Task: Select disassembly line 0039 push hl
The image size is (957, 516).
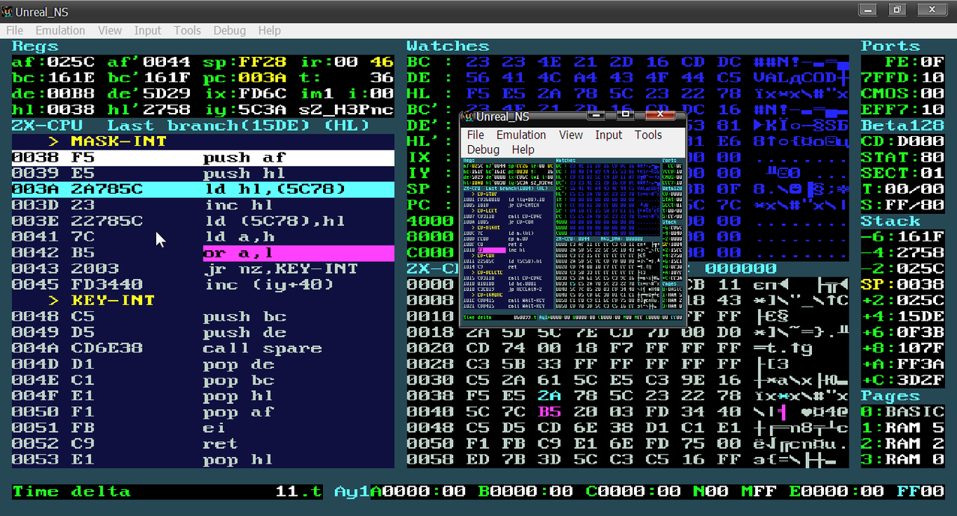Action: click(x=203, y=173)
